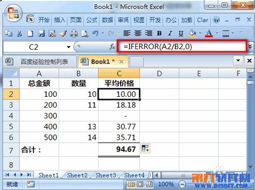Open the fill color dropdown arrow
The width and height of the screenshot is (255, 190).
point(200,33)
